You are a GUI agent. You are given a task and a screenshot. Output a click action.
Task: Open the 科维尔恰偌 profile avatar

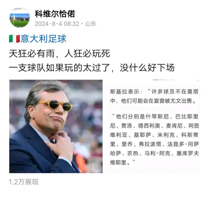[x=20, y=17]
